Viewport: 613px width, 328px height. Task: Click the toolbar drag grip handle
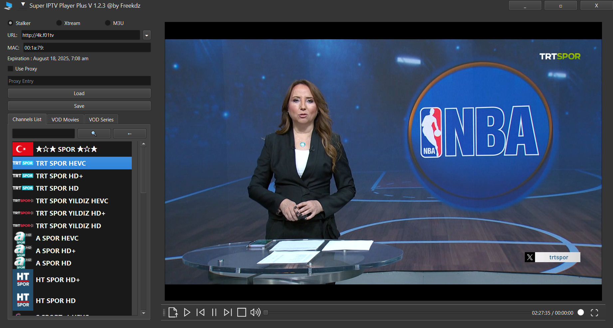coord(164,312)
